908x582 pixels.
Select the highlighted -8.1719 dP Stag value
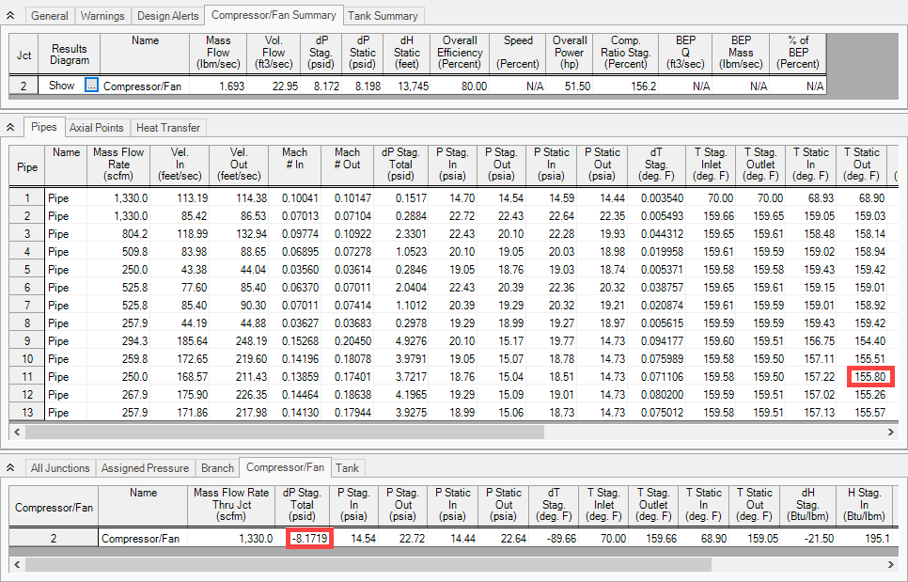tap(309, 538)
